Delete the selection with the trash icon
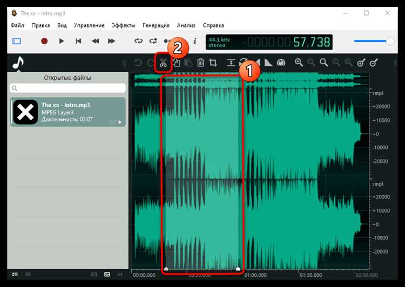 [201, 63]
